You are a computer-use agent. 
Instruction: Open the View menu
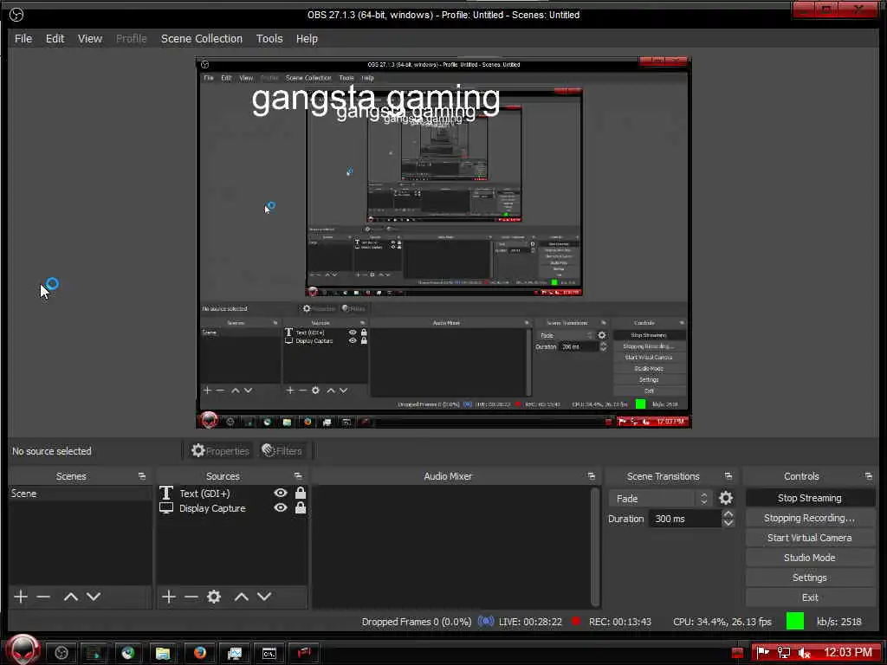click(x=90, y=38)
